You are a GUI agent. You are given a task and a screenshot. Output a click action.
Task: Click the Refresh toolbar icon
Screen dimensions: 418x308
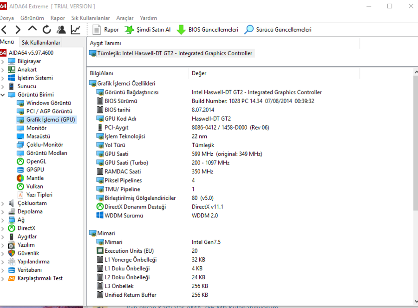coord(46,30)
